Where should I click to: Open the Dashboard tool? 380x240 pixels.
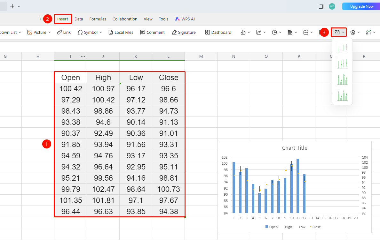[x=218, y=32]
